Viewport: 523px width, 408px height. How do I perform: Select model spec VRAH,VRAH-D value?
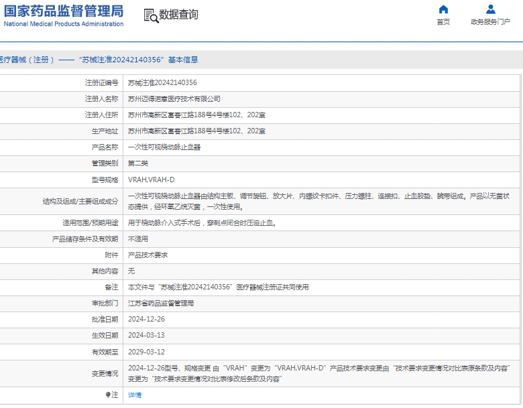pos(151,180)
